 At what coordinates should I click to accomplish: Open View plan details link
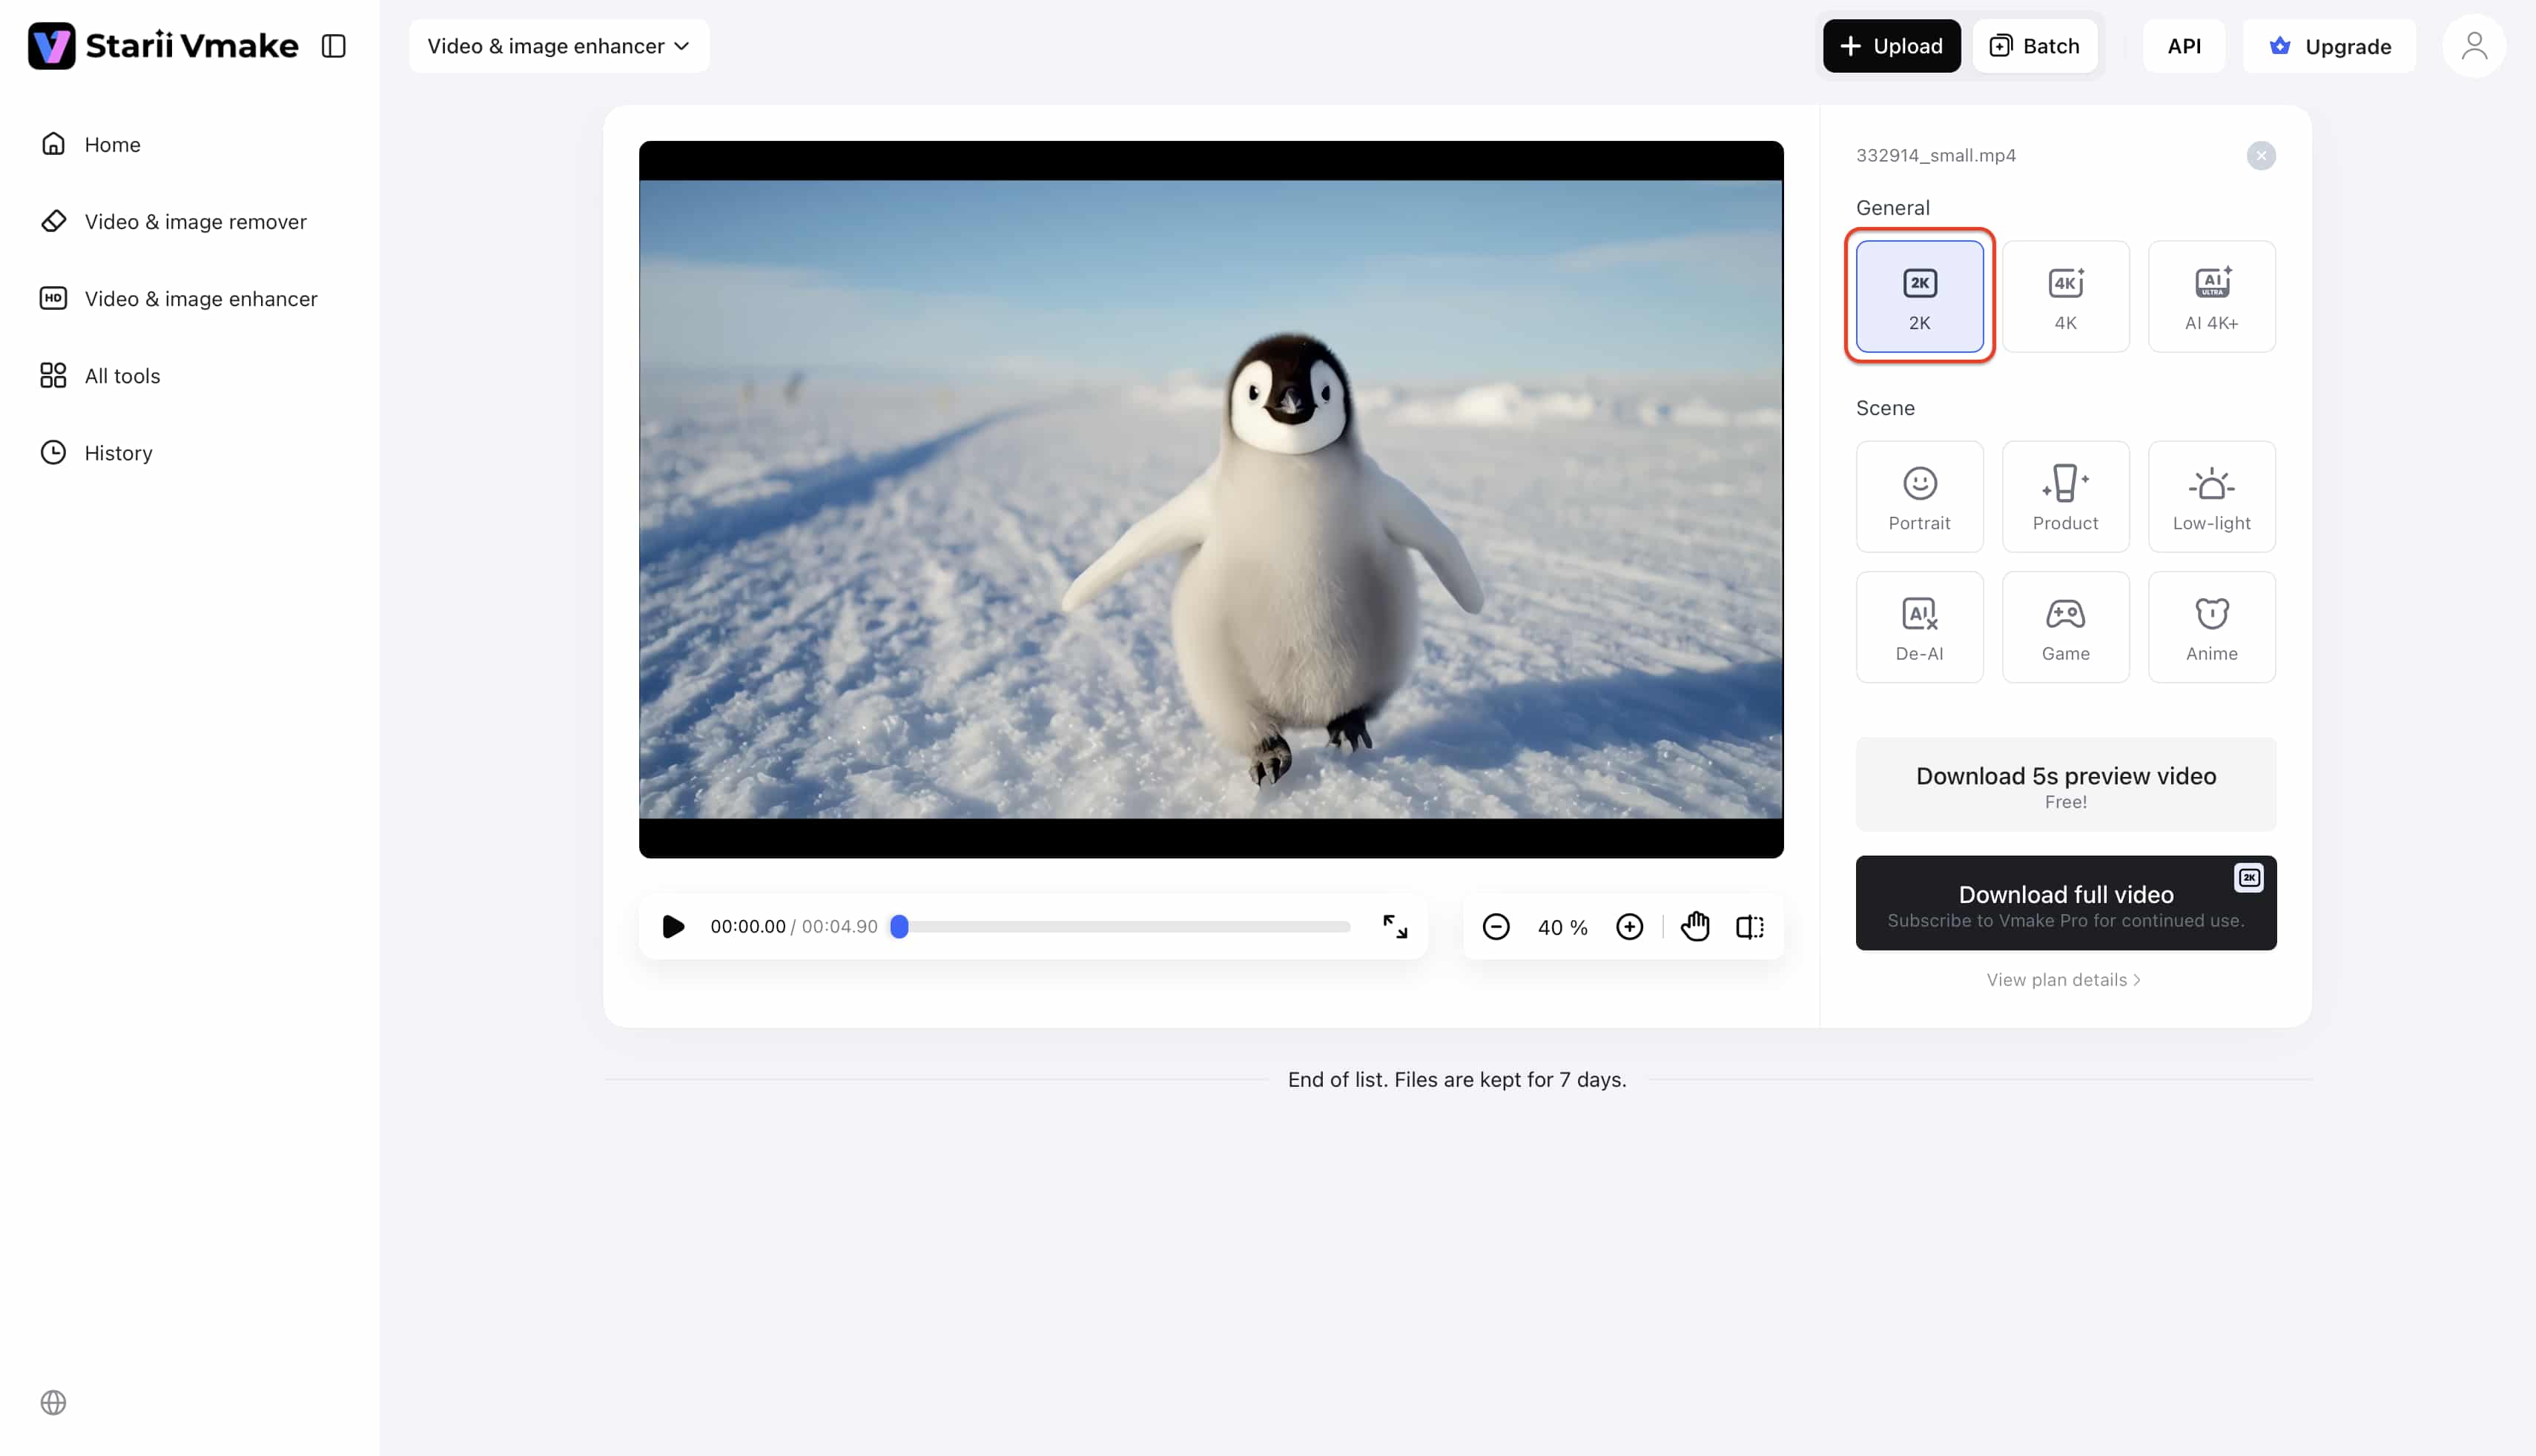click(2064, 980)
